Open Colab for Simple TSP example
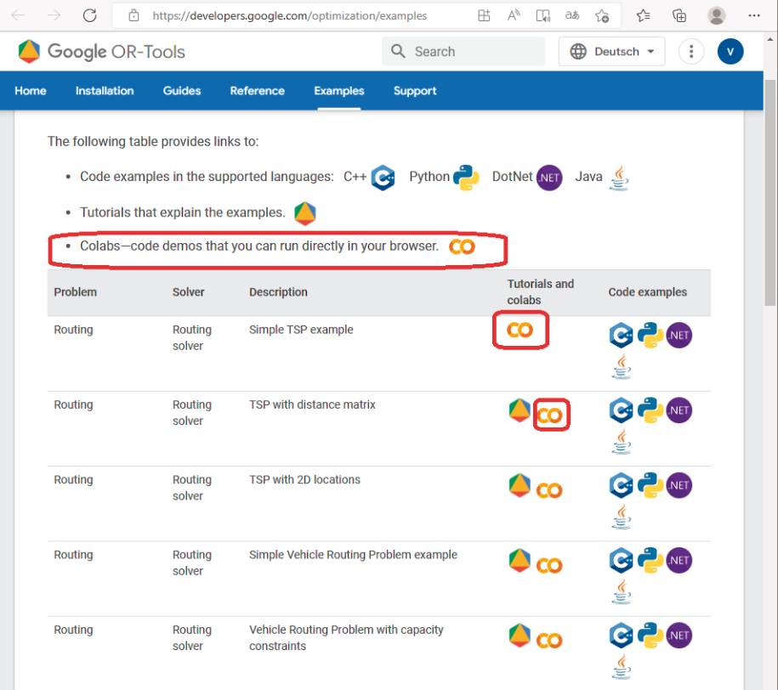This screenshot has height=690, width=778. tap(520, 330)
